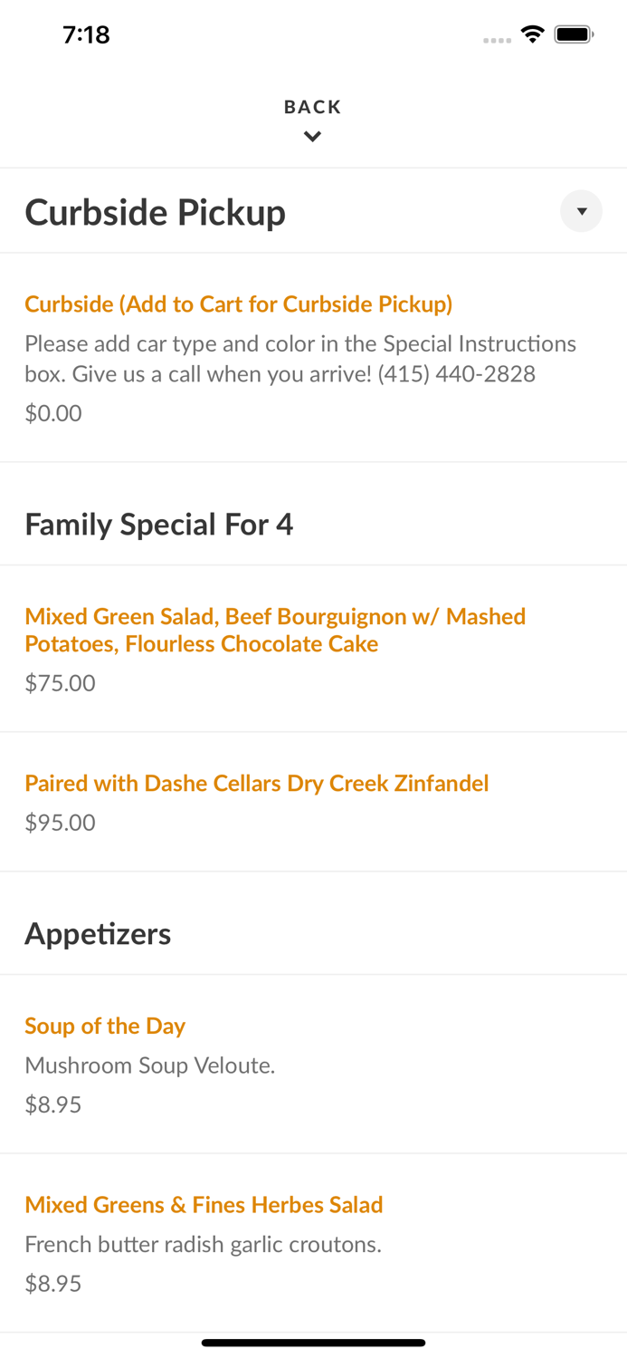Open the Curbside Pickup dropdown arrow
This screenshot has height=1359, width=627.
coord(581,211)
